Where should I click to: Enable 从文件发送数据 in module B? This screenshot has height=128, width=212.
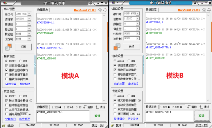115,109
